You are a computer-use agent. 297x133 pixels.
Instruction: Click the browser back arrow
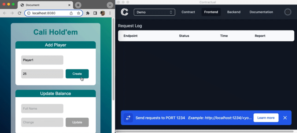[5, 13]
